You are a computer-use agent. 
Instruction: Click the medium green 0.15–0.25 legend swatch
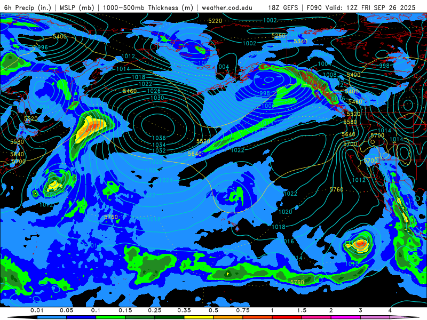(x=140, y=317)
